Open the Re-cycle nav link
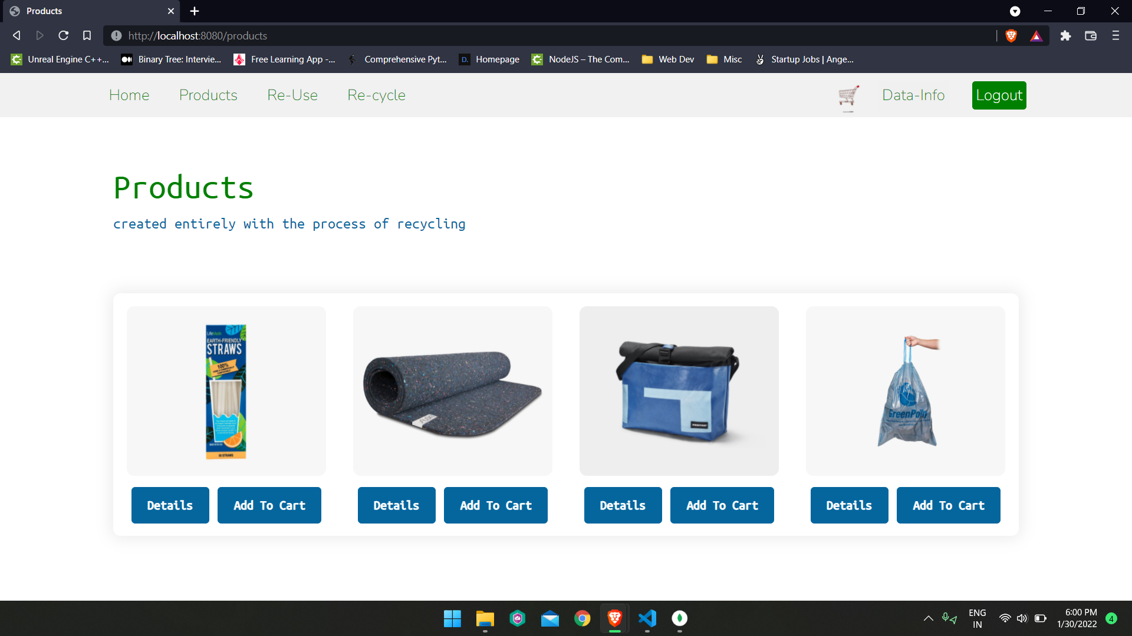Viewport: 1132px width, 636px height. 376,95
